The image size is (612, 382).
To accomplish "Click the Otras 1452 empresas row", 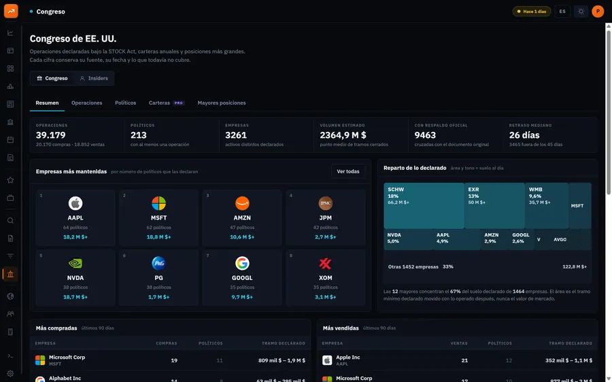I will coord(488,267).
